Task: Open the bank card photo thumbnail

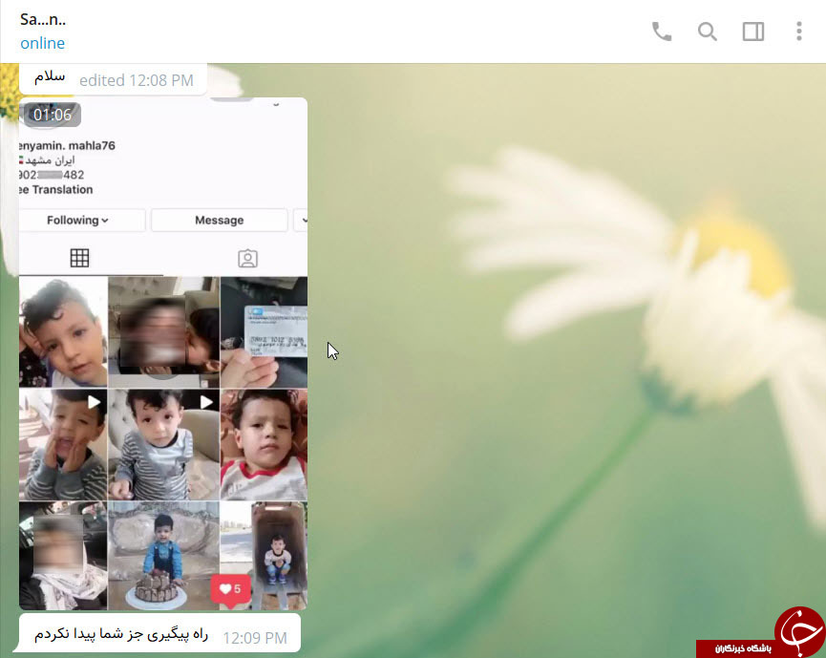Action: [264, 332]
